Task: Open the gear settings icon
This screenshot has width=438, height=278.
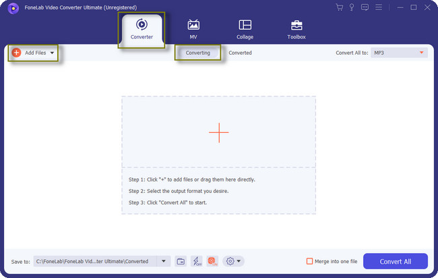Action: [x=230, y=261]
